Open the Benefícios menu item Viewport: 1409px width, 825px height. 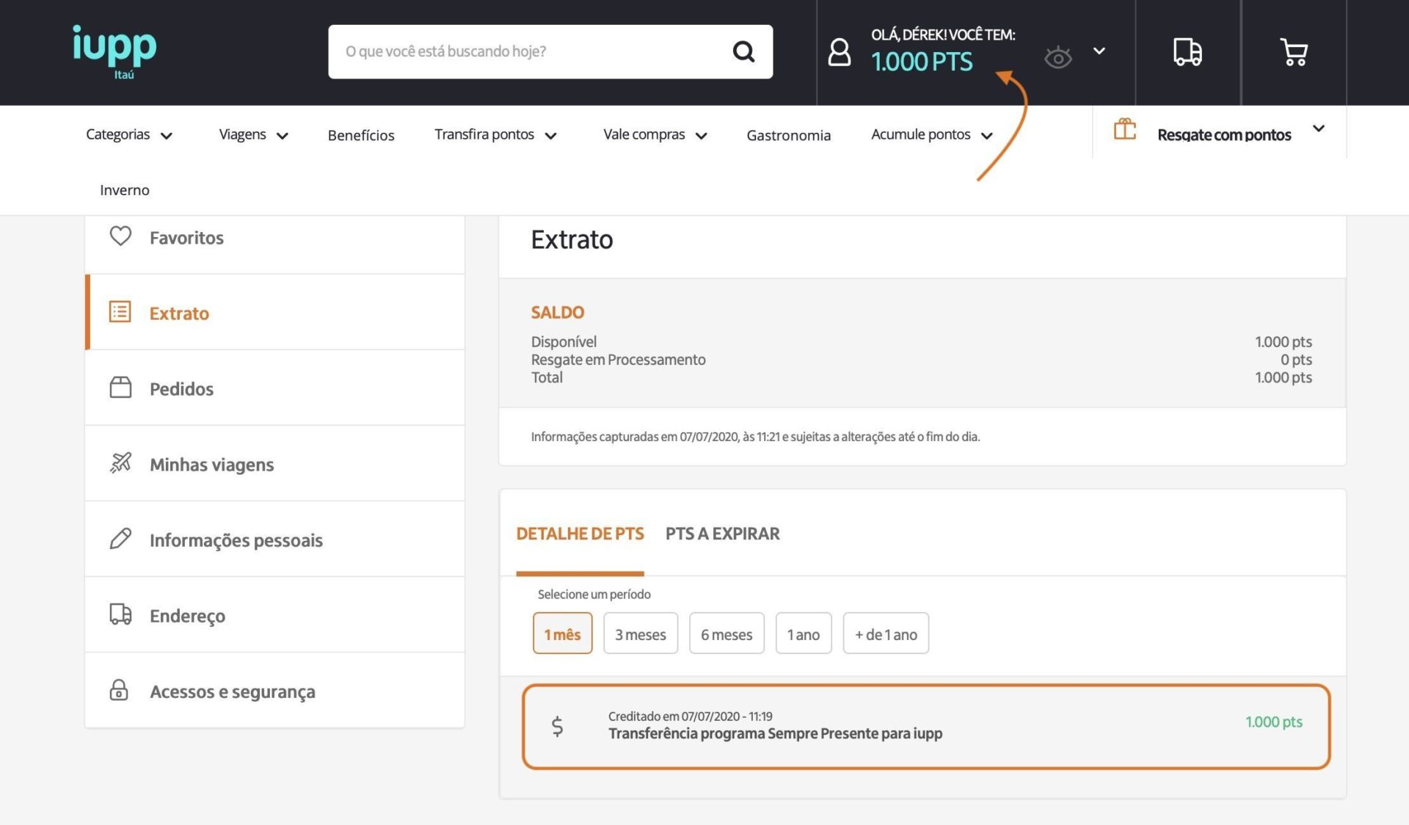click(x=361, y=135)
